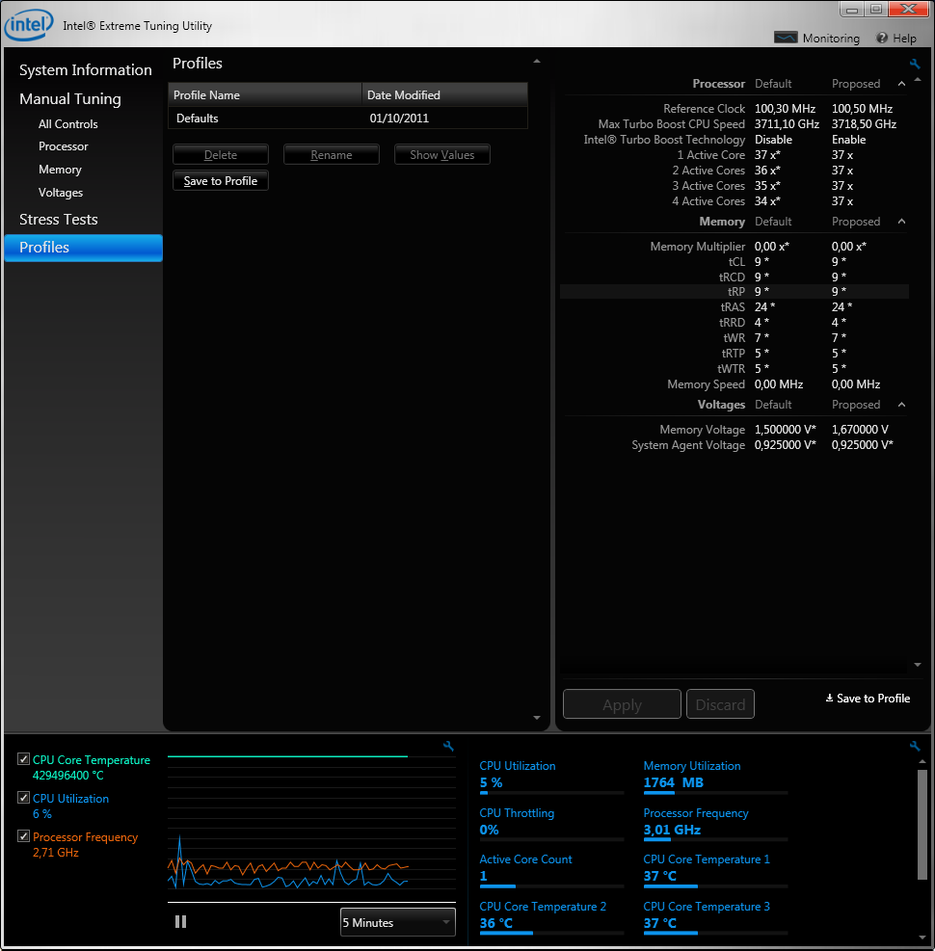
Task: Click the wrench icon above proposed settings
Action: point(915,65)
